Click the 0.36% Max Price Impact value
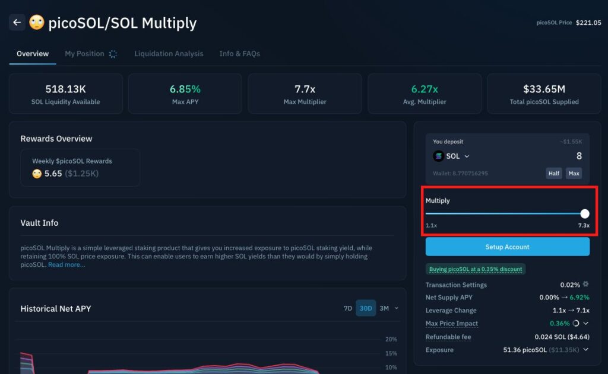 click(559, 323)
